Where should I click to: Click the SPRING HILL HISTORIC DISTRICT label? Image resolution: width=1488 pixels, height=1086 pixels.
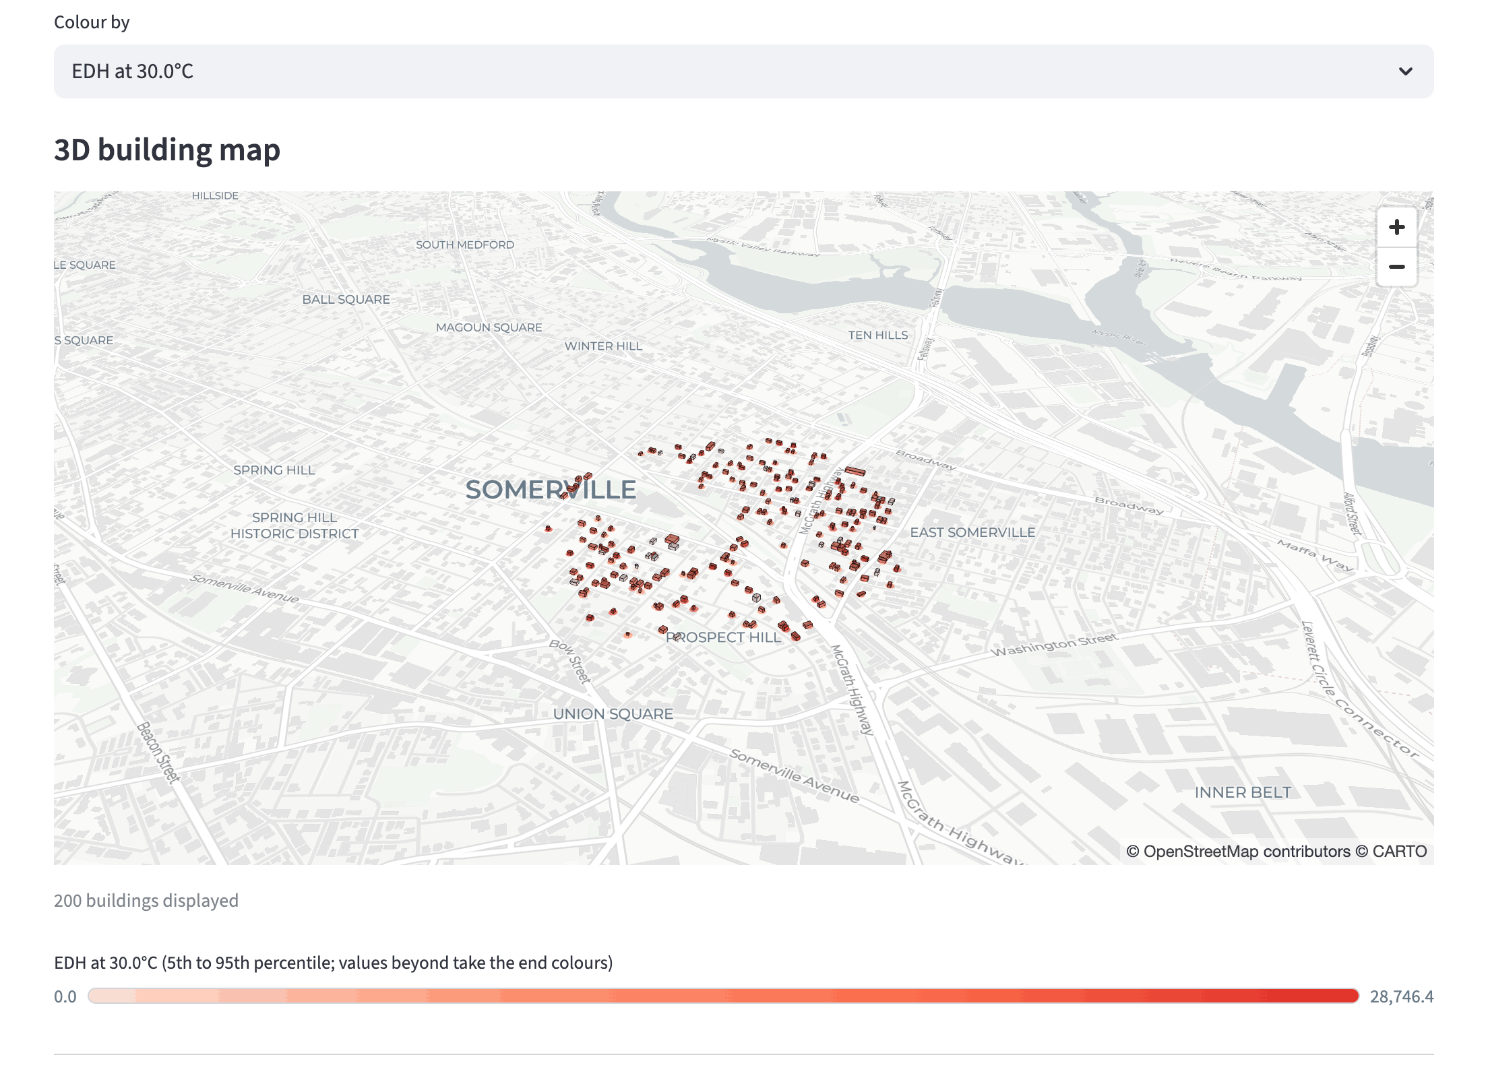[x=294, y=525]
